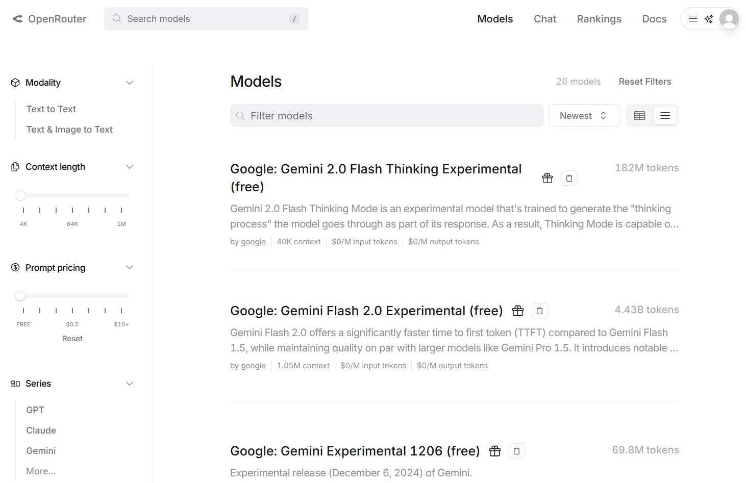Click the Prompt pricing slider handle
Image resolution: width=746 pixels, height=483 pixels.
(20, 296)
